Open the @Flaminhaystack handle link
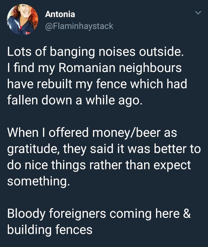The width and height of the screenshot is (208, 247). (x=79, y=26)
